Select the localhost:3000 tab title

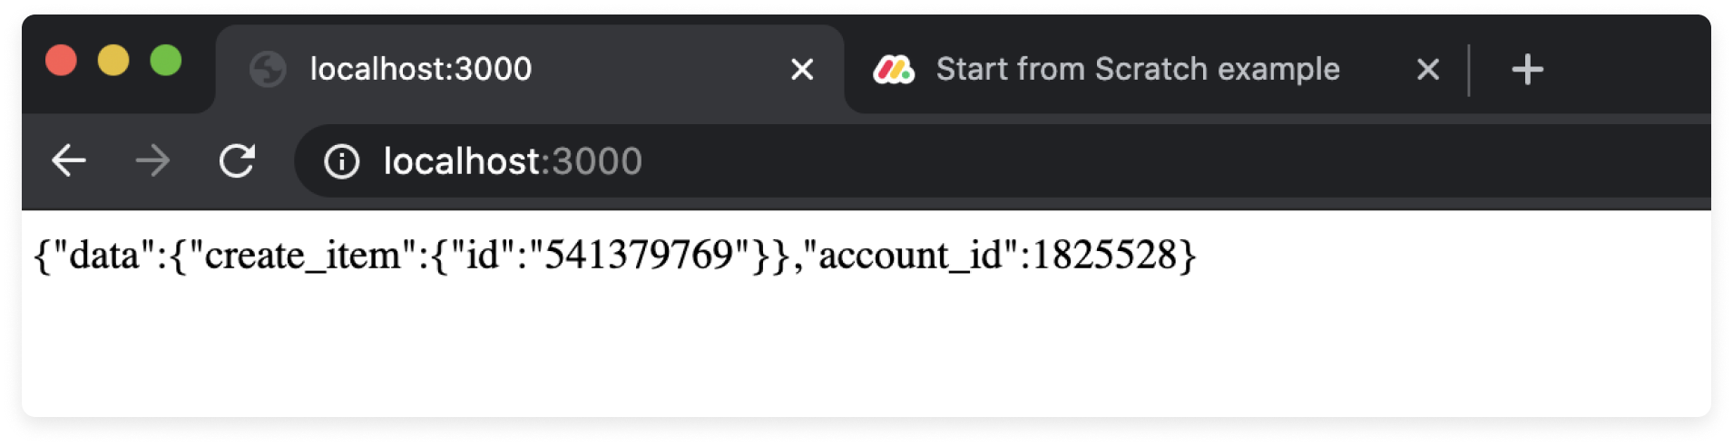(421, 69)
